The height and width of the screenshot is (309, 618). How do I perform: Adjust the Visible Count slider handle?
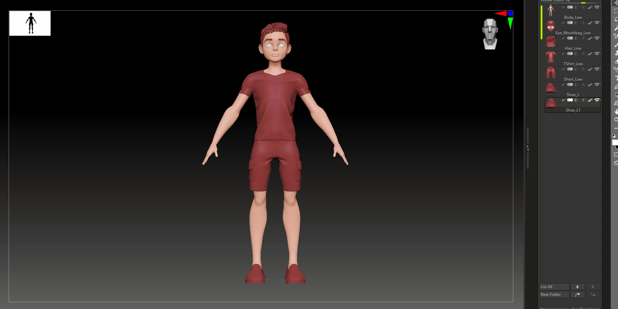(x=583, y=3)
